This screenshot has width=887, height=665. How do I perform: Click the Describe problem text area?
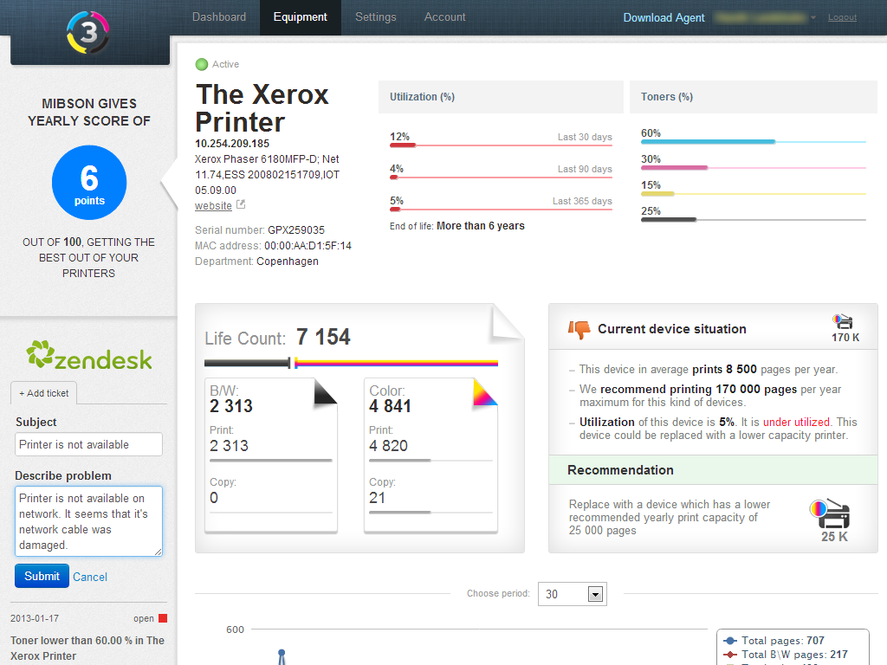click(x=88, y=521)
